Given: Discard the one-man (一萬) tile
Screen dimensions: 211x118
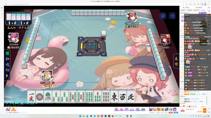Looking at the screenshot, I should [x=31, y=96].
